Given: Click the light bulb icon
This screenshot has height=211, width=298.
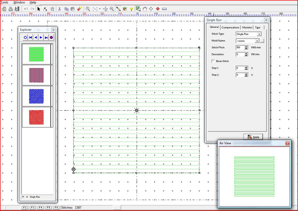Looking at the screenshot, I should [x=131, y=9].
